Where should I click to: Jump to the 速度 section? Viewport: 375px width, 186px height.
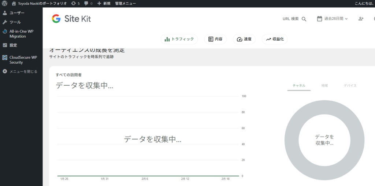244,39
